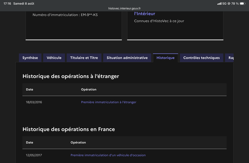Open Première immatriculation d'un véhicule d'occasion link
The height and width of the screenshot is (163, 249).
pyautogui.click(x=108, y=155)
